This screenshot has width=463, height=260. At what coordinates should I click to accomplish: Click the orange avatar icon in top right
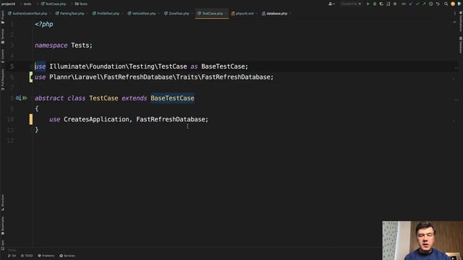point(453,4)
